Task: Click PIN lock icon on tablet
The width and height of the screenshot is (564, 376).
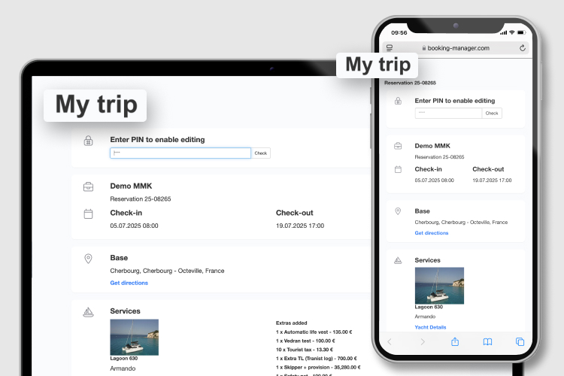Action: click(88, 141)
